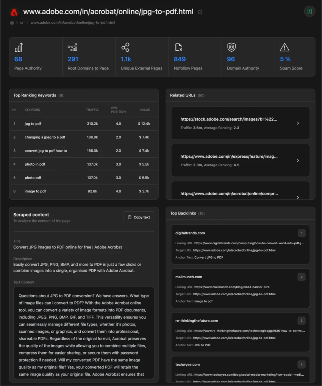Sort by the TRAFFIC column header
This screenshot has width=322, height=386.
[x=92, y=110]
